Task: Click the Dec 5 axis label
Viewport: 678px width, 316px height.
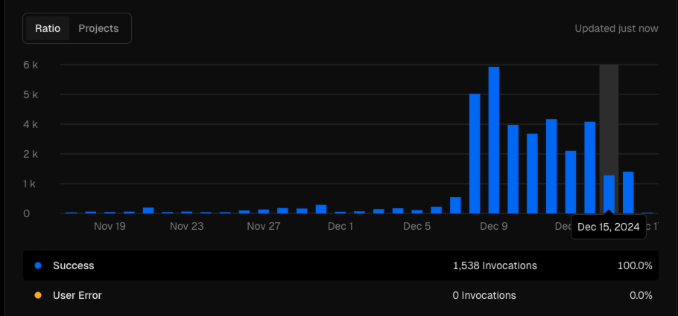Action: [416, 226]
